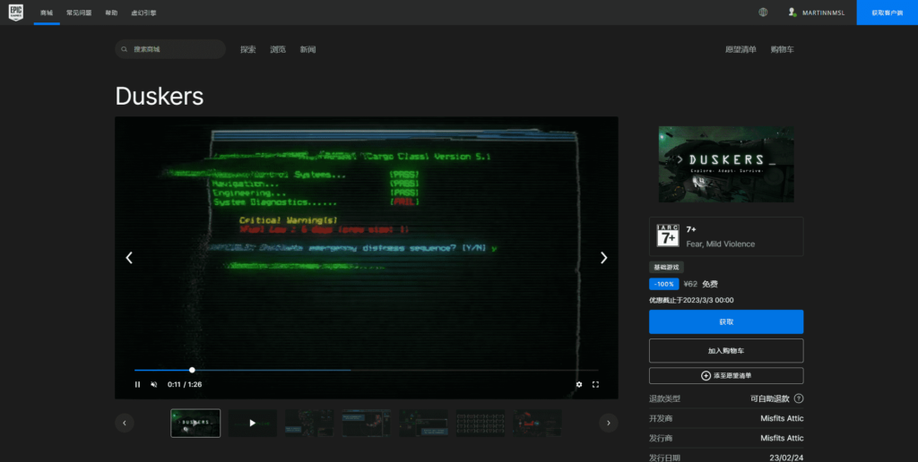Open the 常见问题 FAQ tab
Viewport: 918px width, 462px height.
[79, 13]
